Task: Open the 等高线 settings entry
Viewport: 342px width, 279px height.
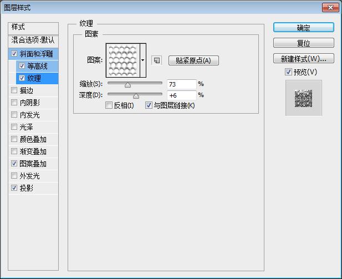Action: [37, 66]
